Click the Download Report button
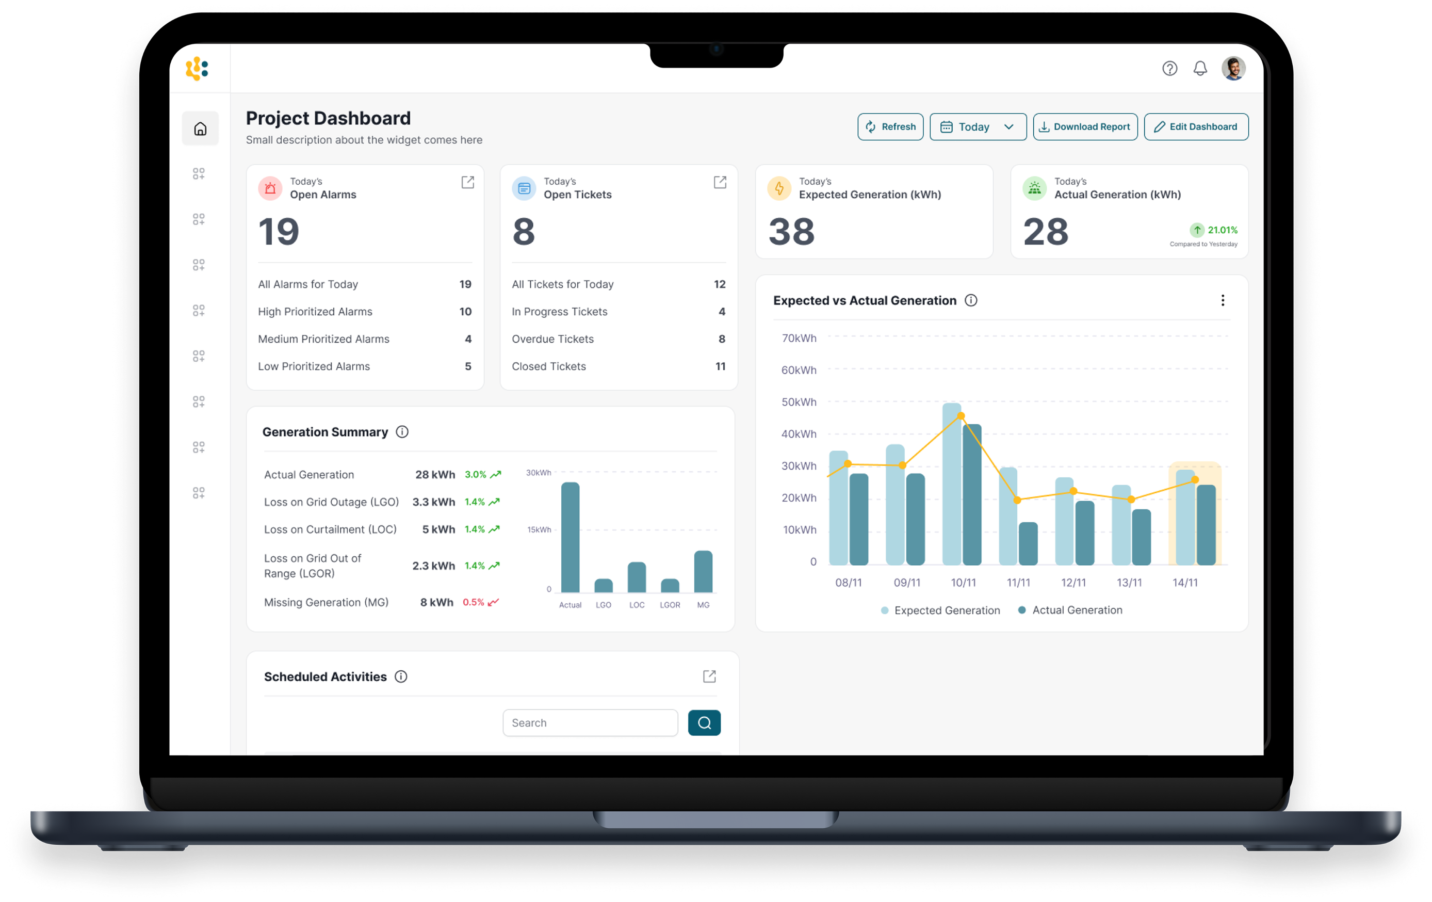The width and height of the screenshot is (1432, 902). click(x=1085, y=127)
